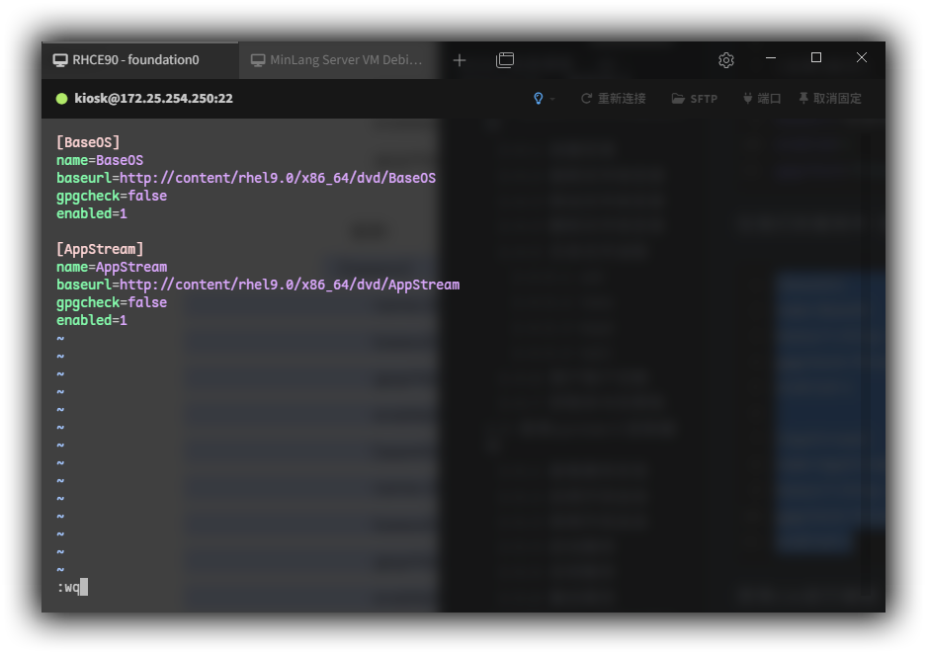Image resolution: width=927 pixels, height=654 pixels.
Task: Click the :wq command line at the bottom
Action: (69, 588)
